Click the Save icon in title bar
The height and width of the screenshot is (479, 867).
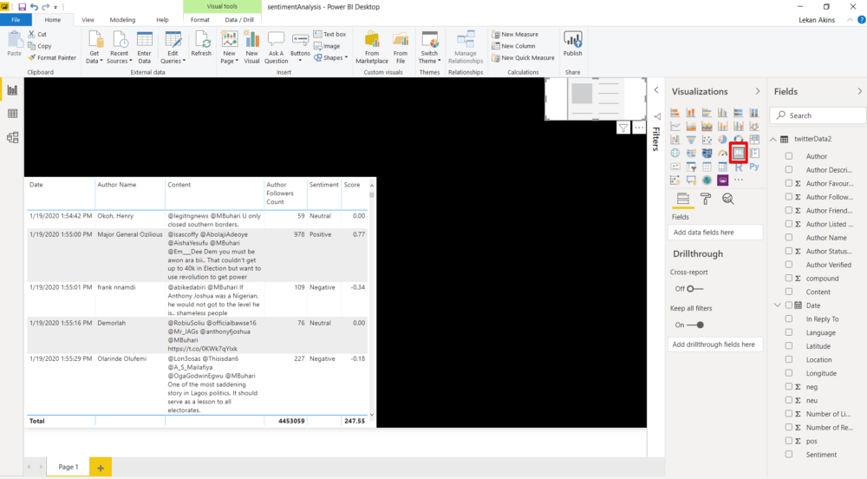coord(23,7)
